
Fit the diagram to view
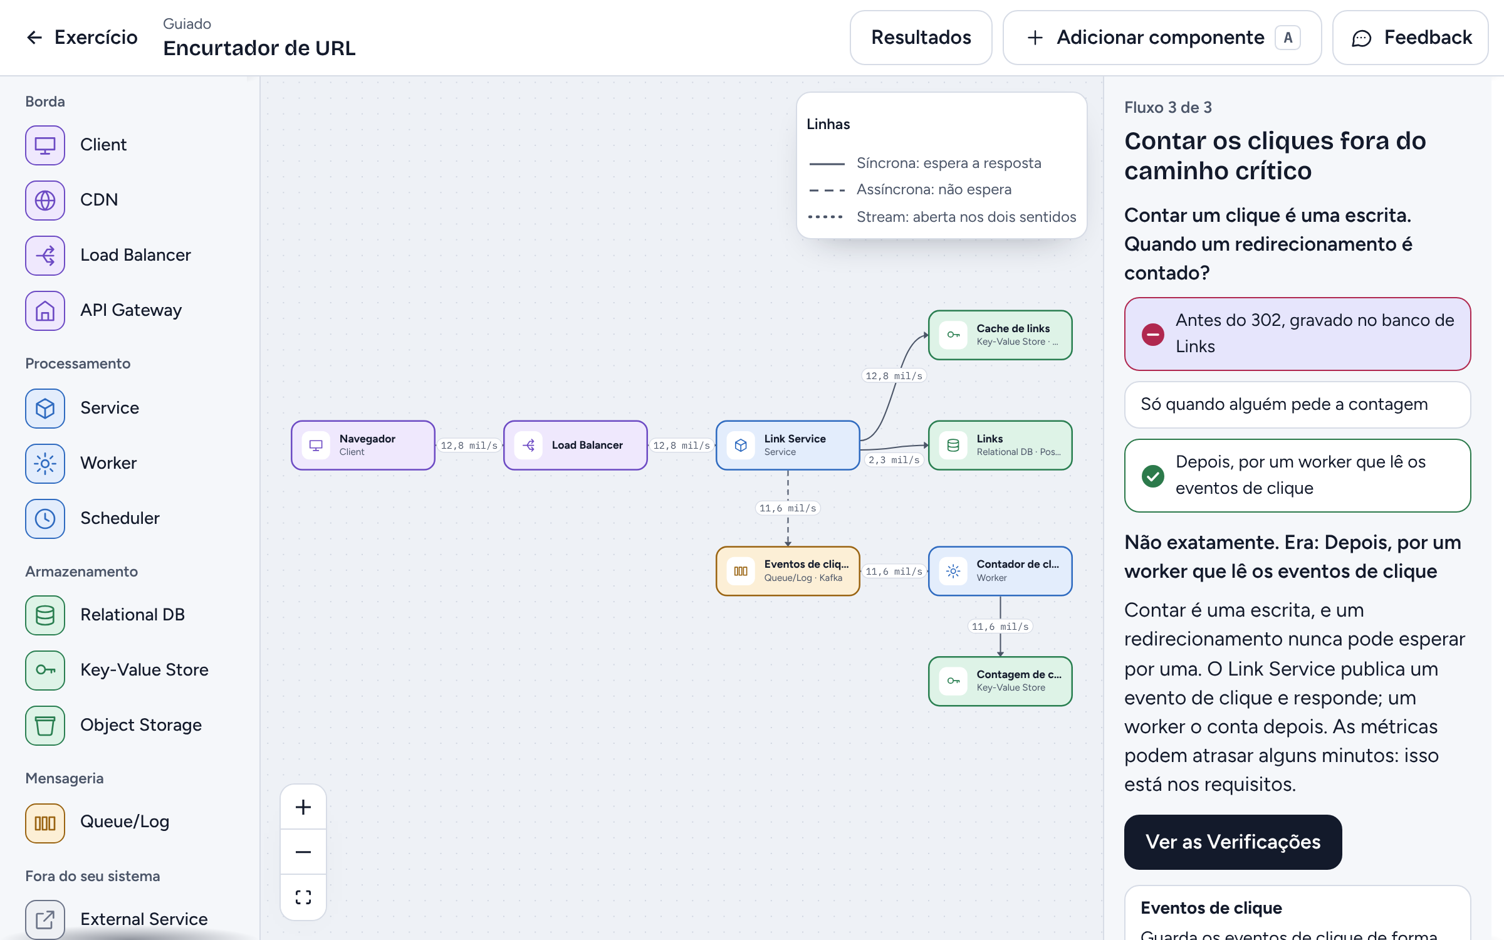[303, 897]
